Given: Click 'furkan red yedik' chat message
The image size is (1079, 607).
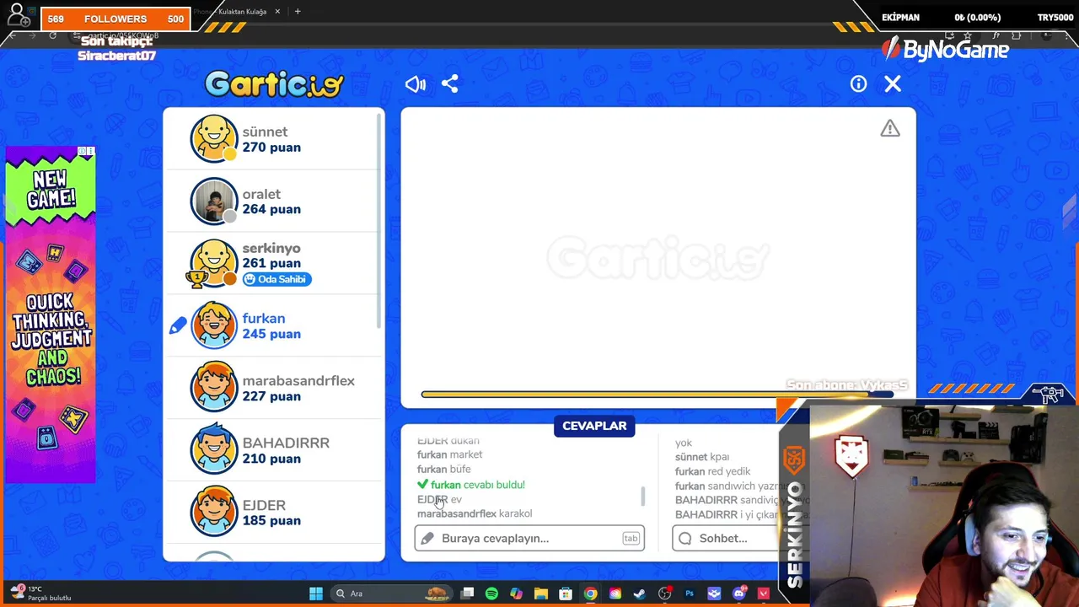Looking at the screenshot, I should (712, 471).
